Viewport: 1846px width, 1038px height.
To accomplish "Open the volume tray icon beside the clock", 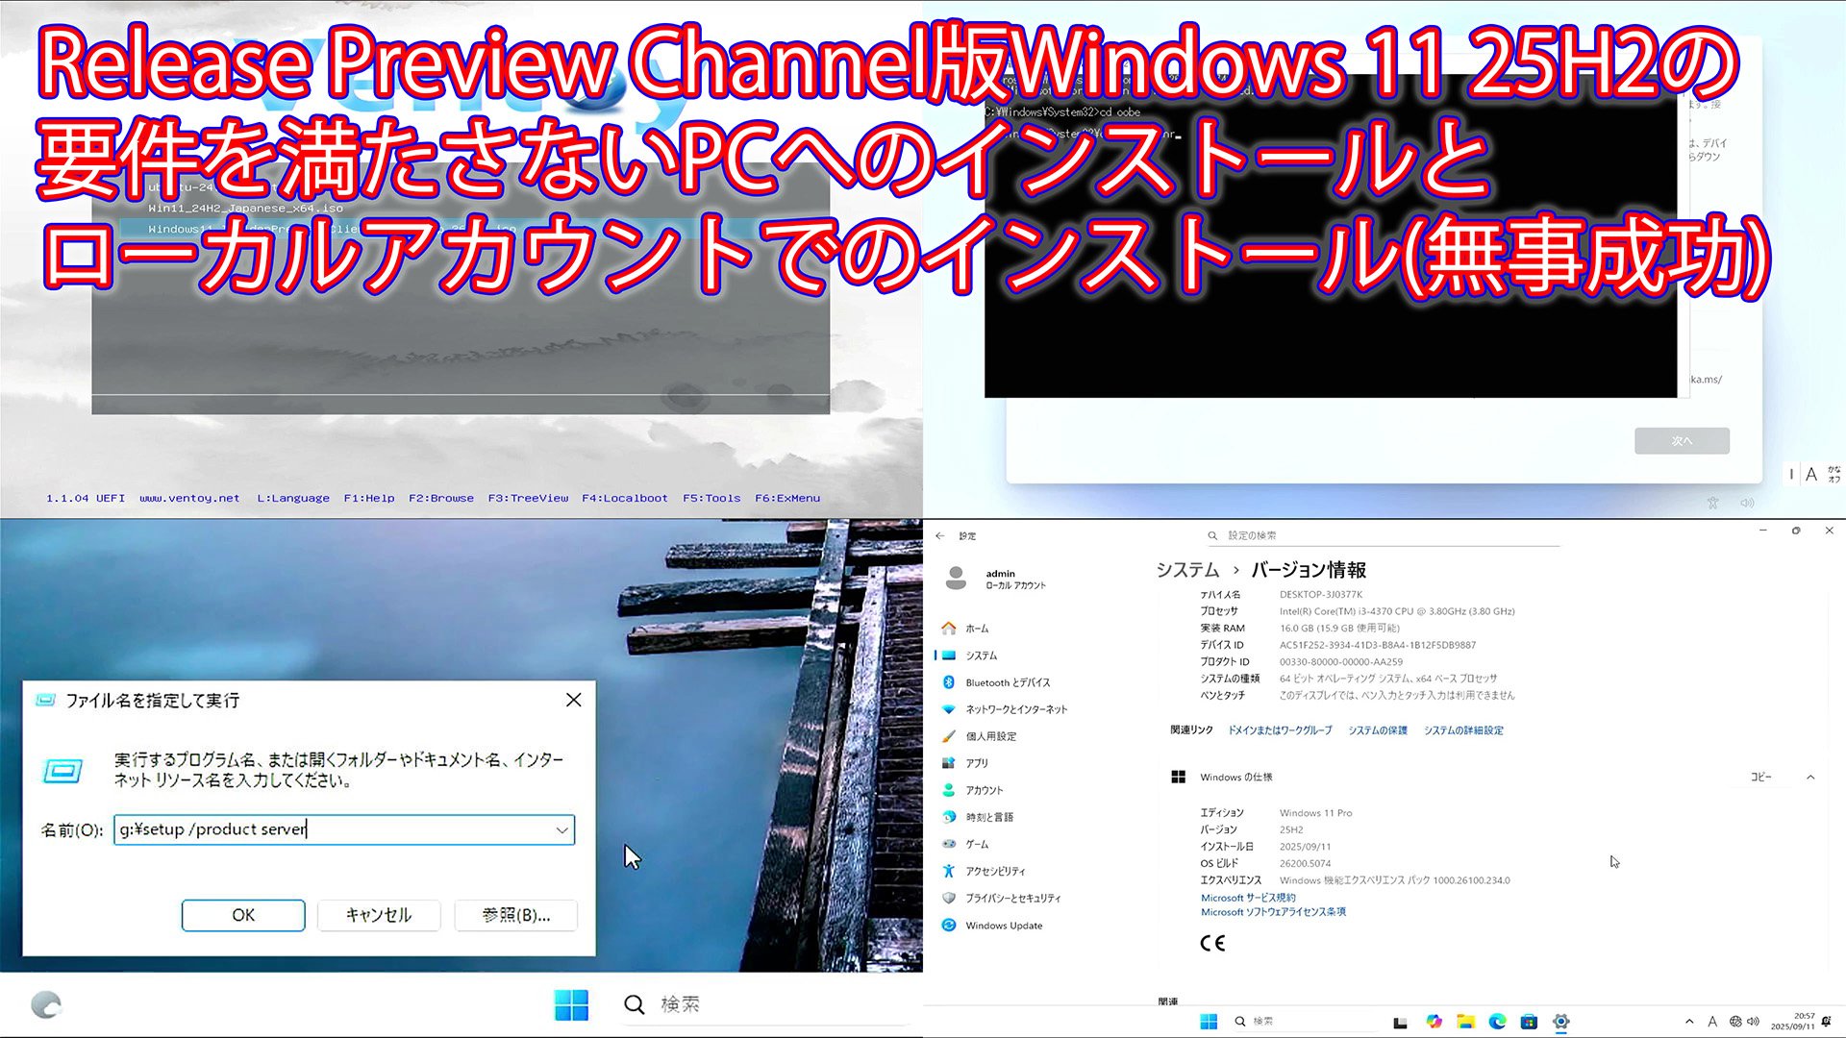I will pos(1753,1022).
